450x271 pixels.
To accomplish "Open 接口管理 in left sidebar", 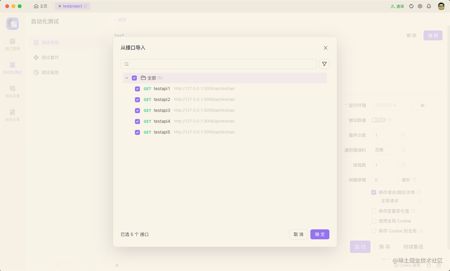I will click(x=12, y=44).
